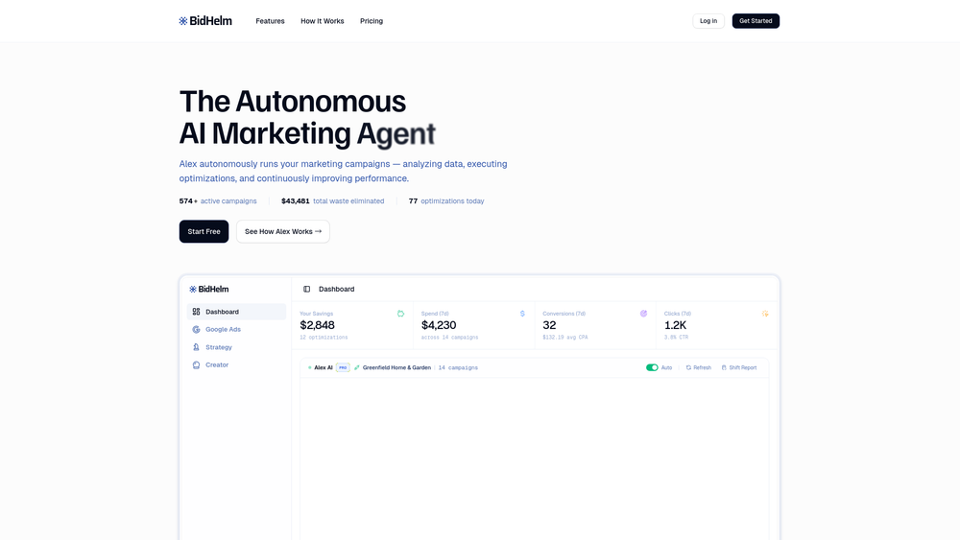Open See How Alex Works link
The image size is (960, 540).
pyautogui.click(x=283, y=231)
